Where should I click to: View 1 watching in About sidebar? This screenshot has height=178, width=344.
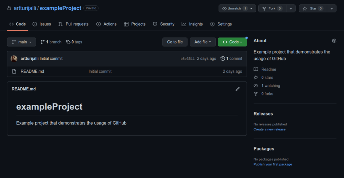[x=271, y=86]
